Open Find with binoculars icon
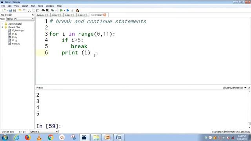The height and width of the screenshot is (141, 251). [x=43, y=10]
